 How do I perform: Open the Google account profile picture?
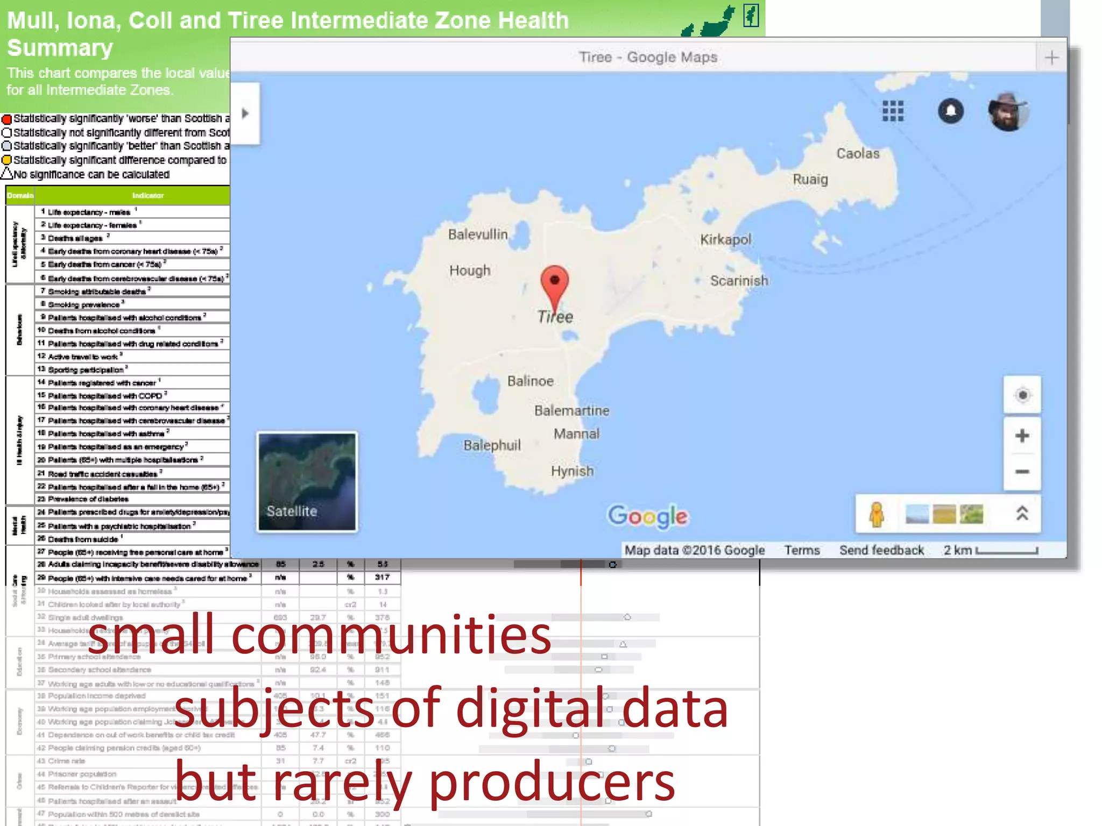coord(1008,111)
